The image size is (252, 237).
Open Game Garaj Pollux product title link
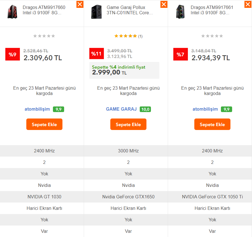(x=130, y=10)
